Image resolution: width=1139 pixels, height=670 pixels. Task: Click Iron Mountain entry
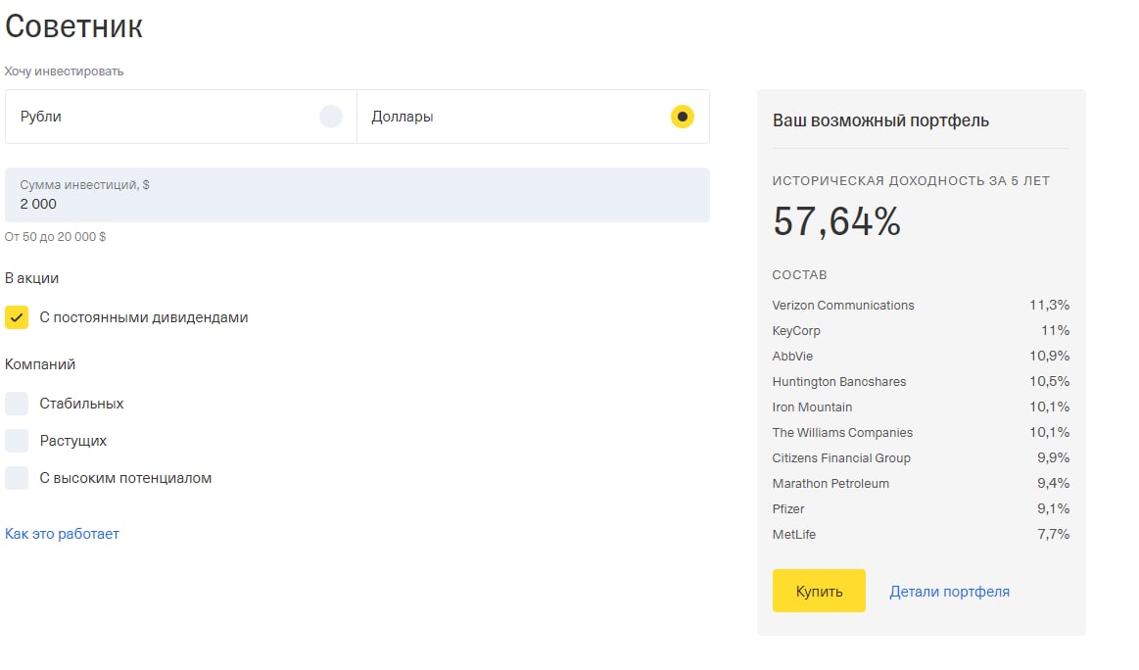pyautogui.click(x=812, y=407)
